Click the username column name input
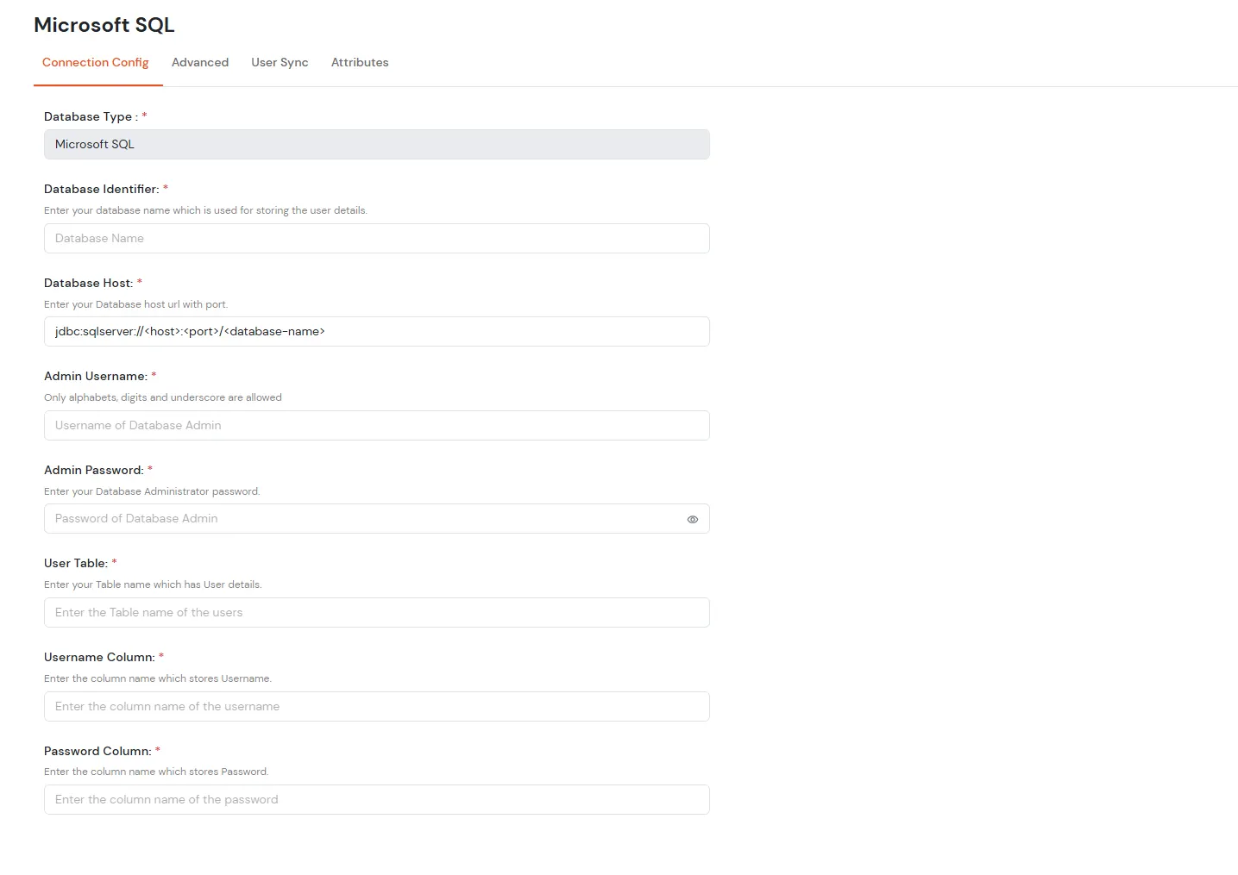The width and height of the screenshot is (1238, 875). click(377, 707)
